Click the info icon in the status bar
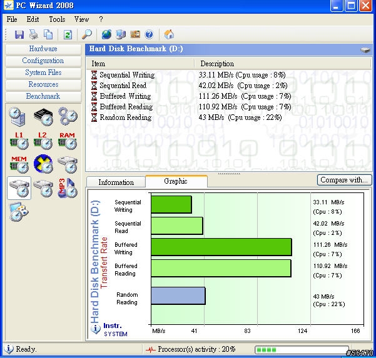Screen dimensions: 376x358 [x=9, y=349]
